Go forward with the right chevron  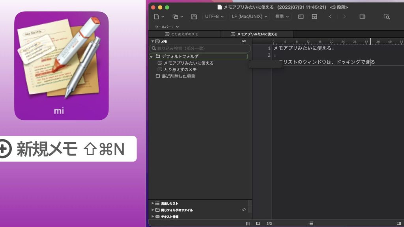344,17
